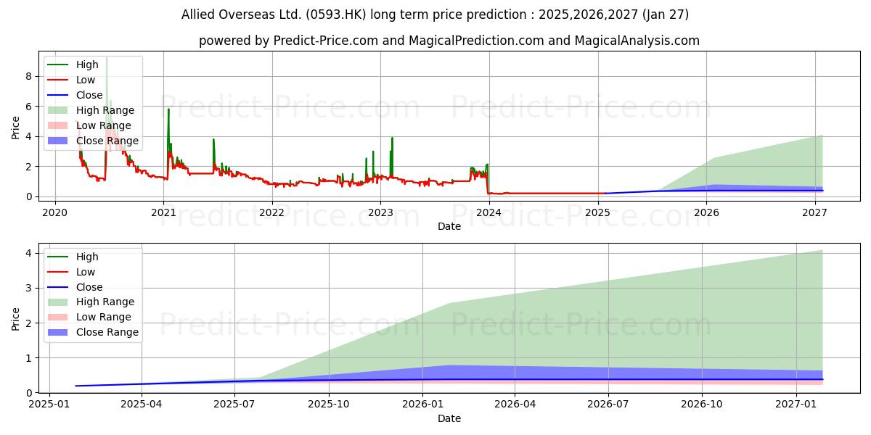Click 'High Range' legend label in bottom chart
871x435 pixels.
[105, 302]
